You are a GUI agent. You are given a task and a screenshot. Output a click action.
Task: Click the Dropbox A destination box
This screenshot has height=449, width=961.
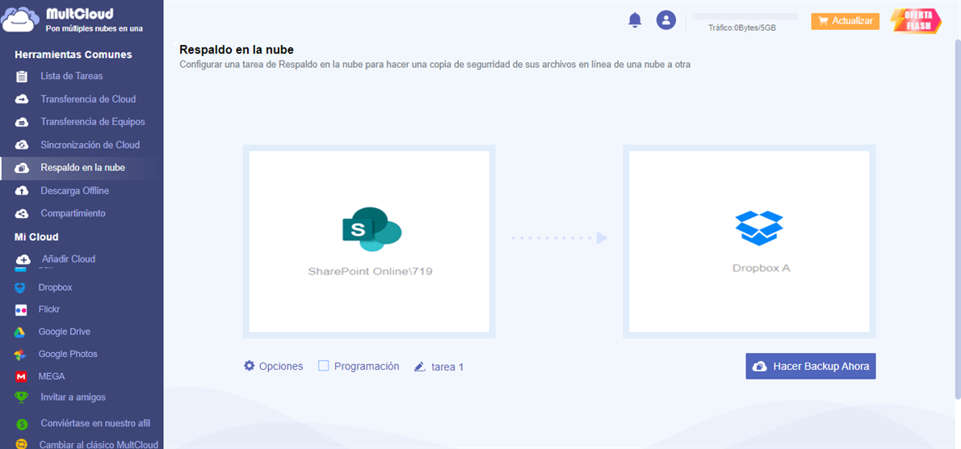pyautogui.click(x=749, y=241)
